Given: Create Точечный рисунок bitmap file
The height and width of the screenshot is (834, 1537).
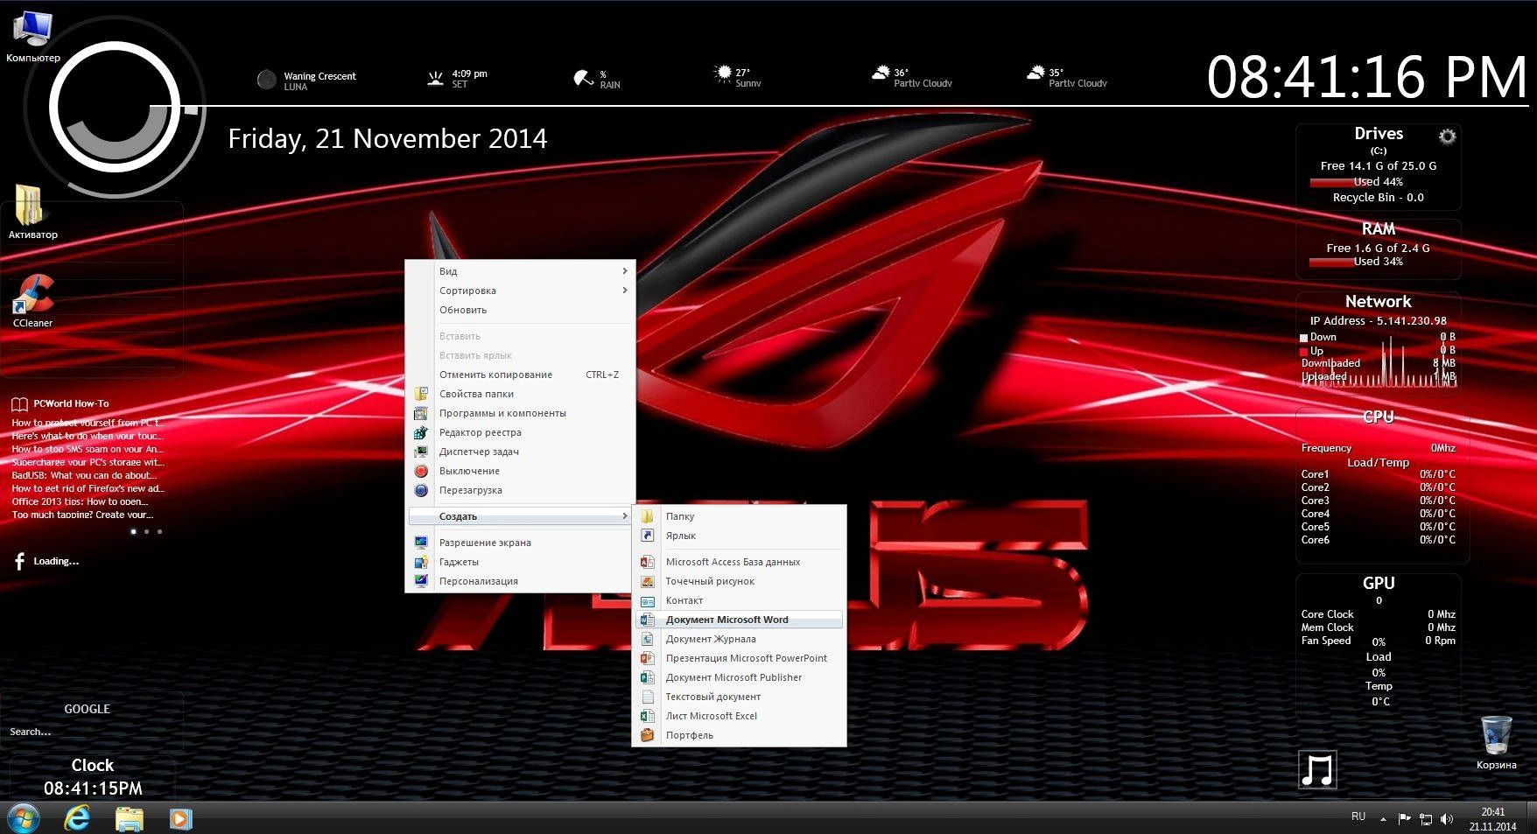Looking at the screenshot, I should (740, 581).
